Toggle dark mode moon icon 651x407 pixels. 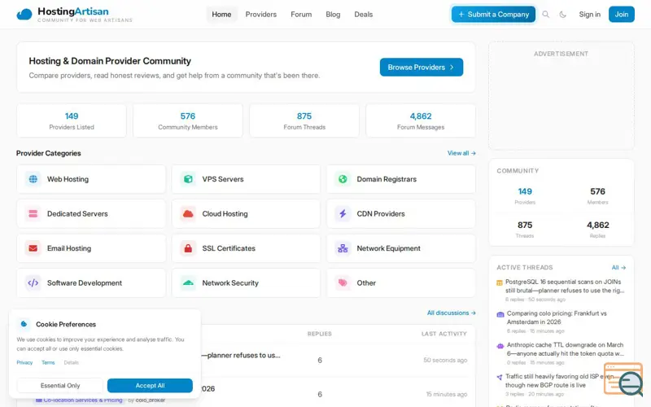point(562,15)
